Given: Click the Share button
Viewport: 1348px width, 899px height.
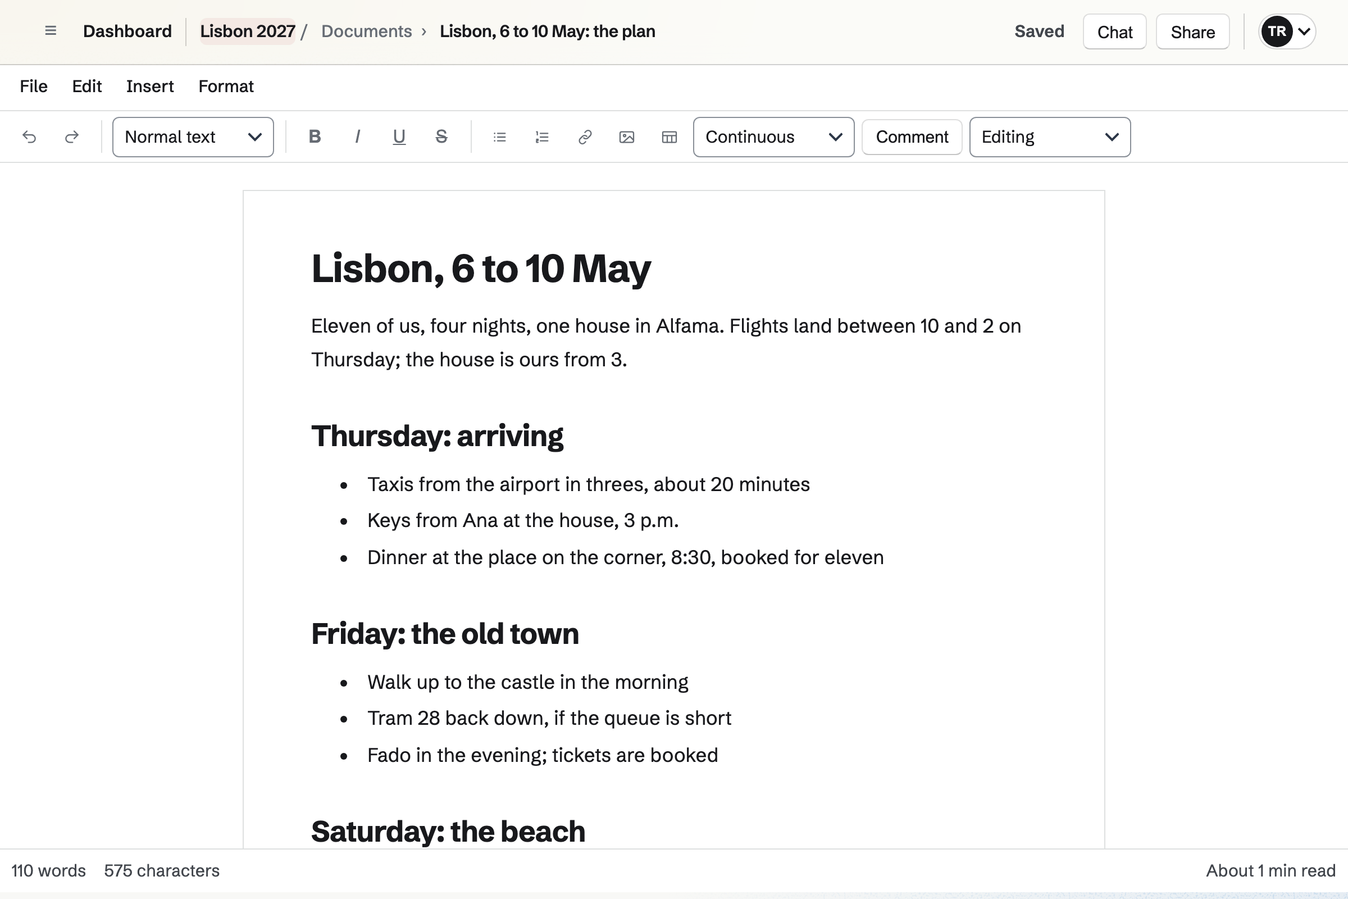Looking at the screenshot, I should (x=1192, y=31).
